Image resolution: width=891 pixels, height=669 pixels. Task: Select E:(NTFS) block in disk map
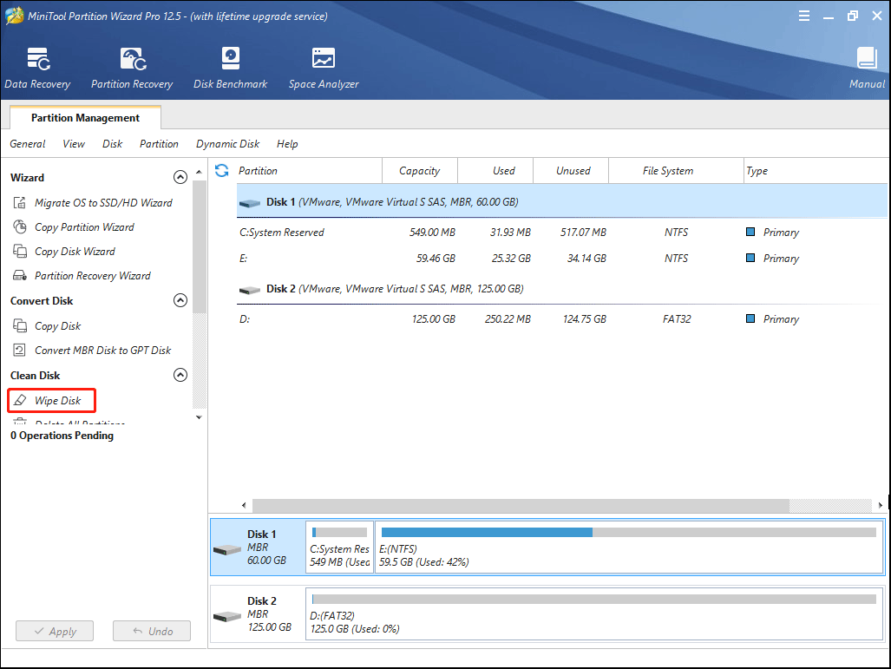pyautogui.click(x=628, y=547)
